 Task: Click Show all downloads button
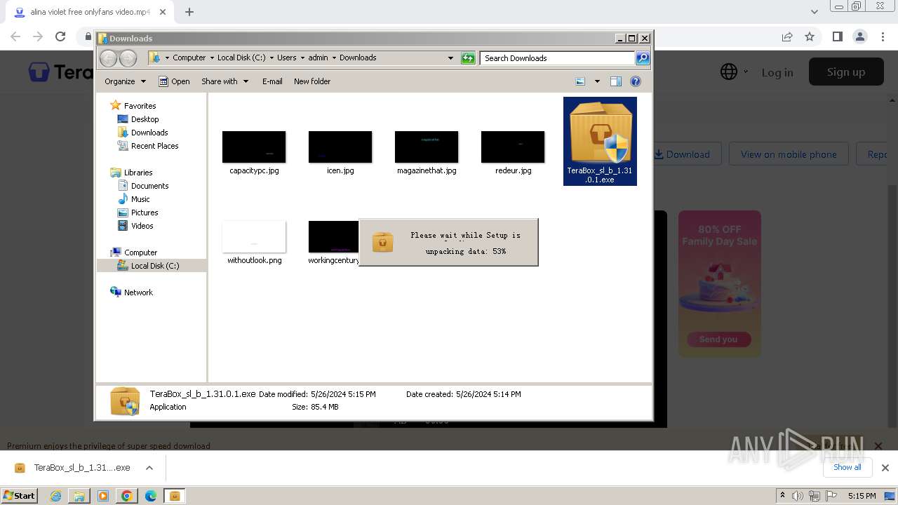coord(847,467)
